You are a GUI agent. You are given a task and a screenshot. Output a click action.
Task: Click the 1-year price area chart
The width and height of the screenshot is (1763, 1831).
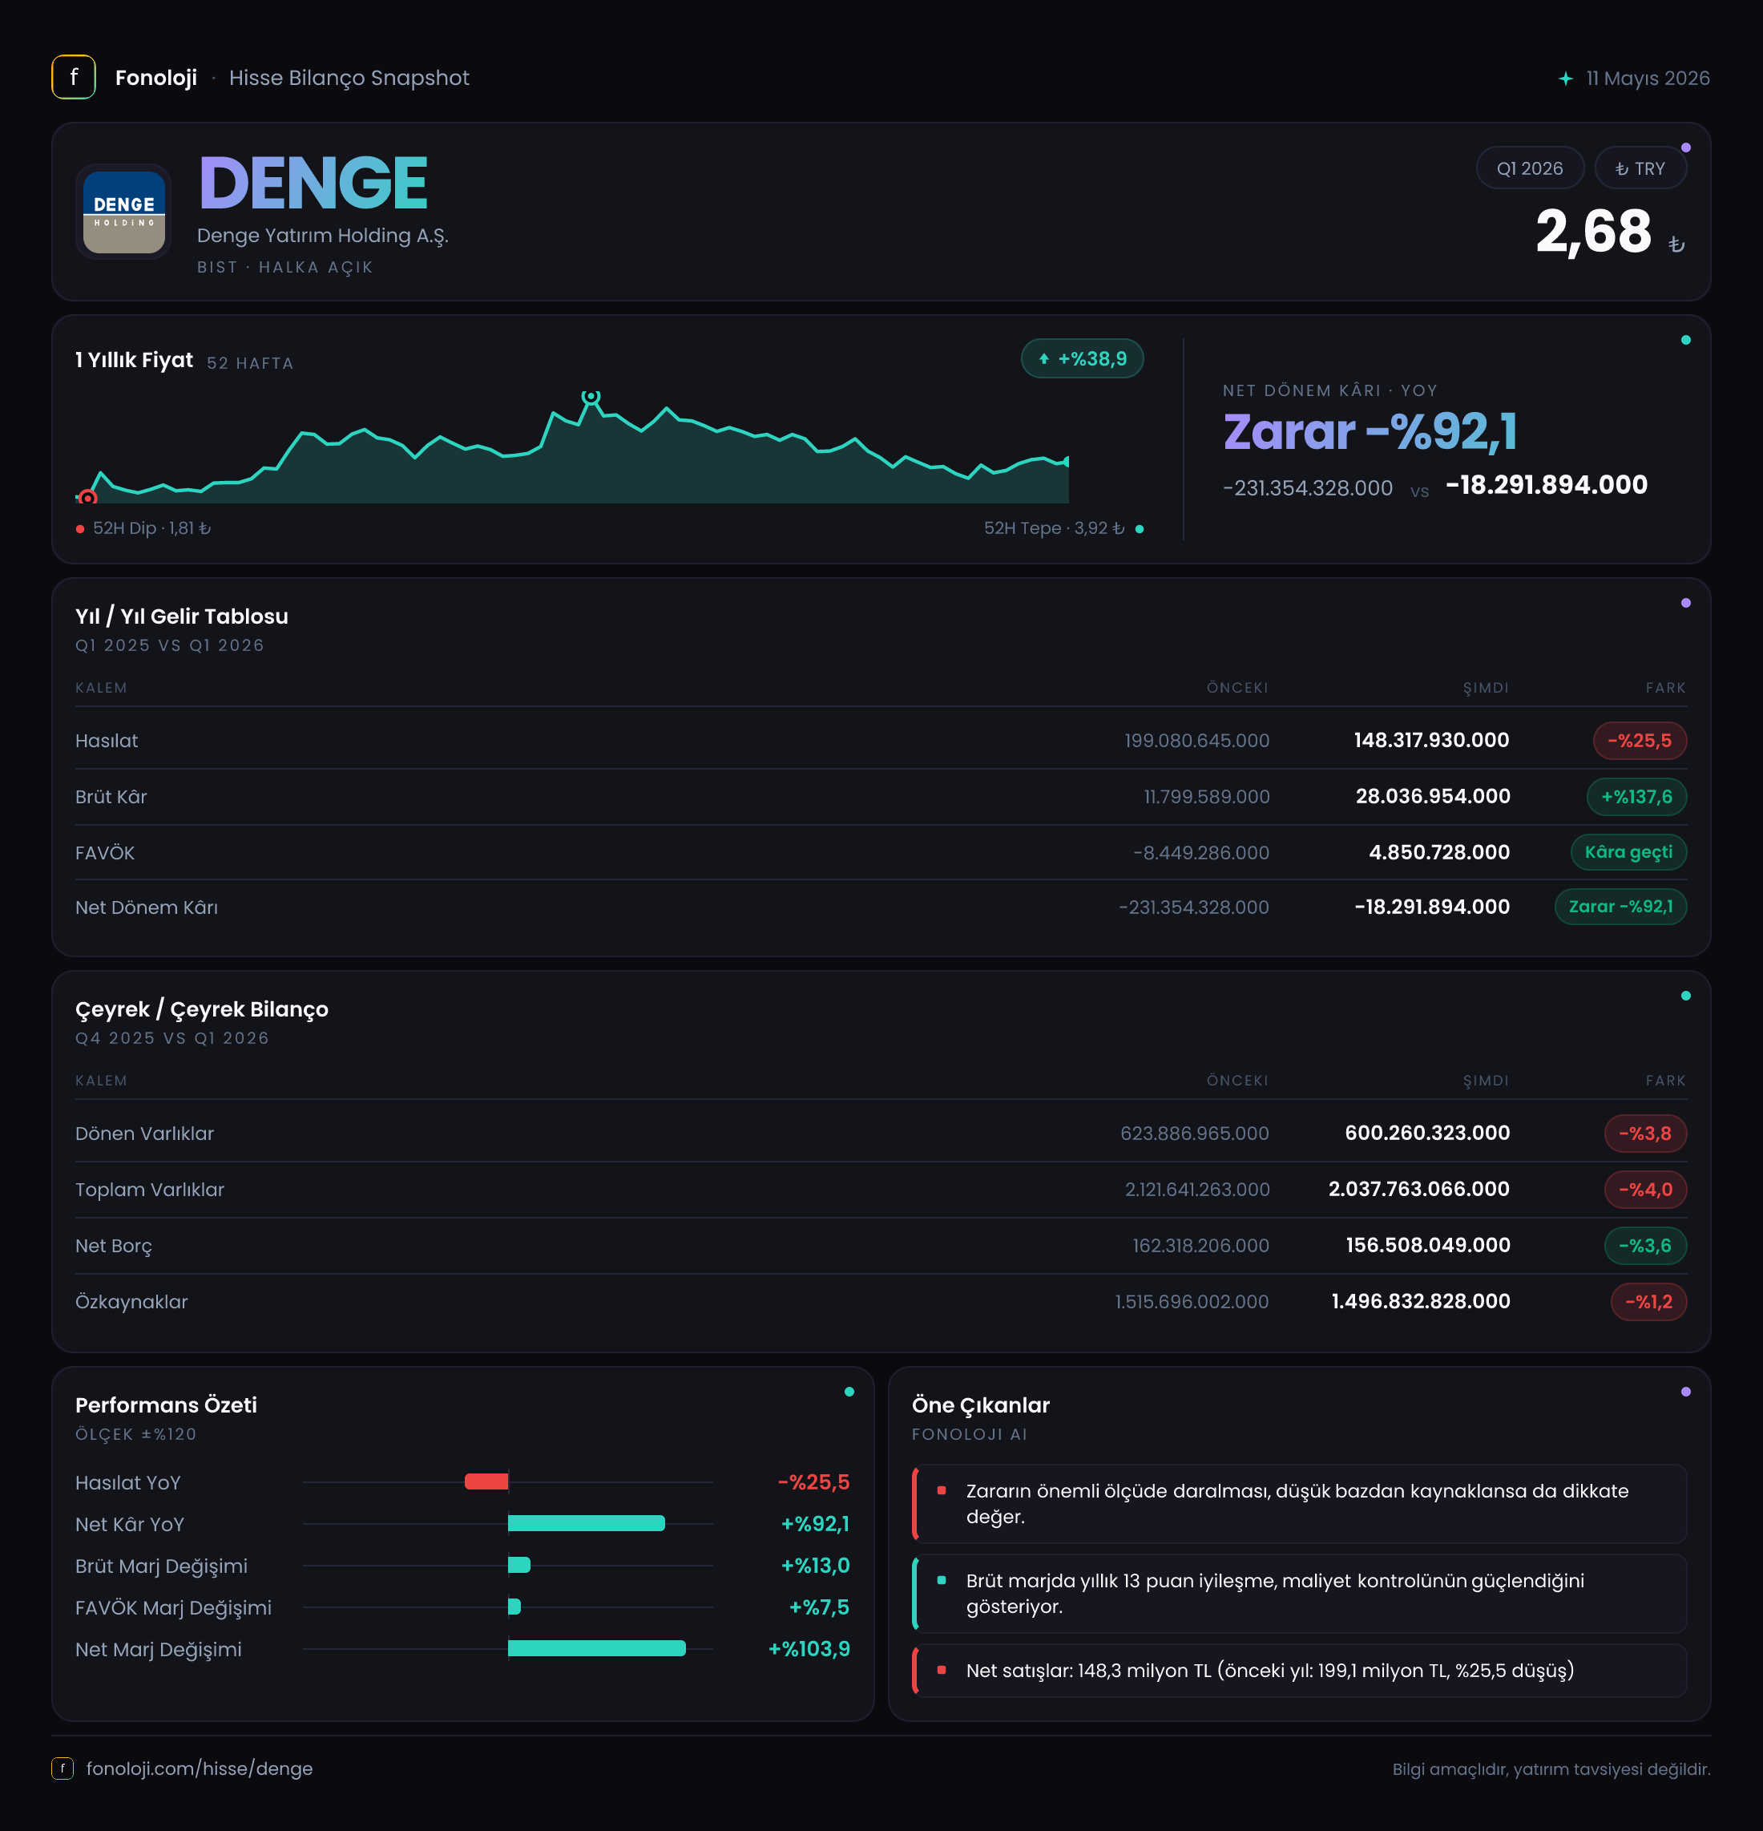click(x=572, y=448)
